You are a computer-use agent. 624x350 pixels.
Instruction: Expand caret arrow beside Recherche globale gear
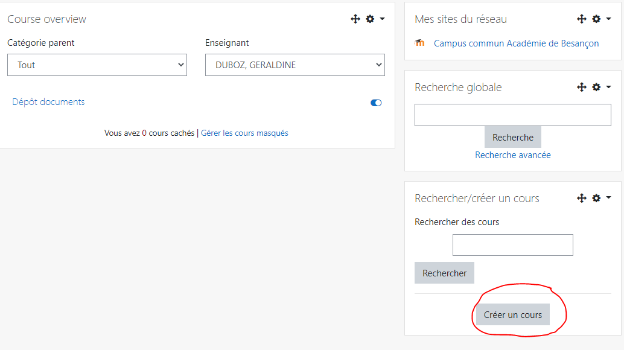coord(608,87)
